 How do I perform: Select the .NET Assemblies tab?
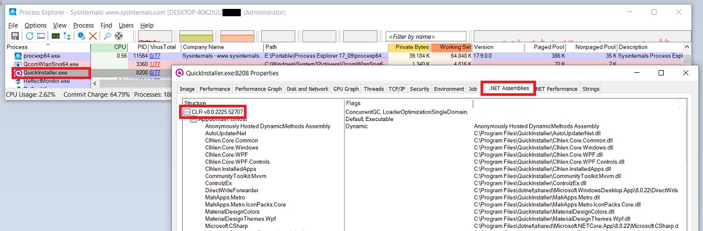pos(509,89)
